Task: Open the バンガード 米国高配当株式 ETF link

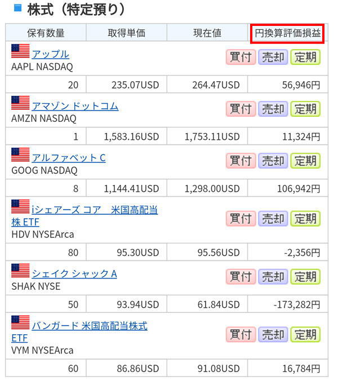Action: pos(90,326)
